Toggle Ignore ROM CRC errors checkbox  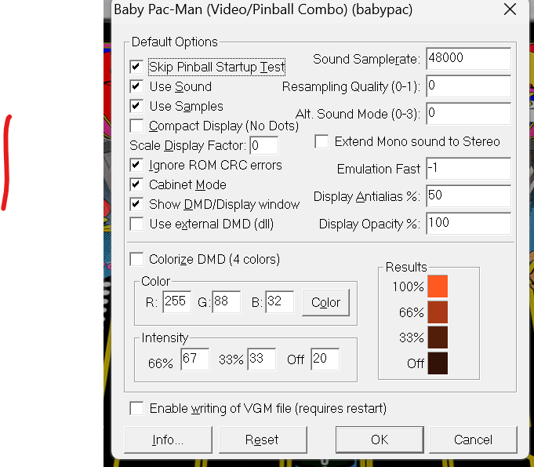[x=136, y=165]
